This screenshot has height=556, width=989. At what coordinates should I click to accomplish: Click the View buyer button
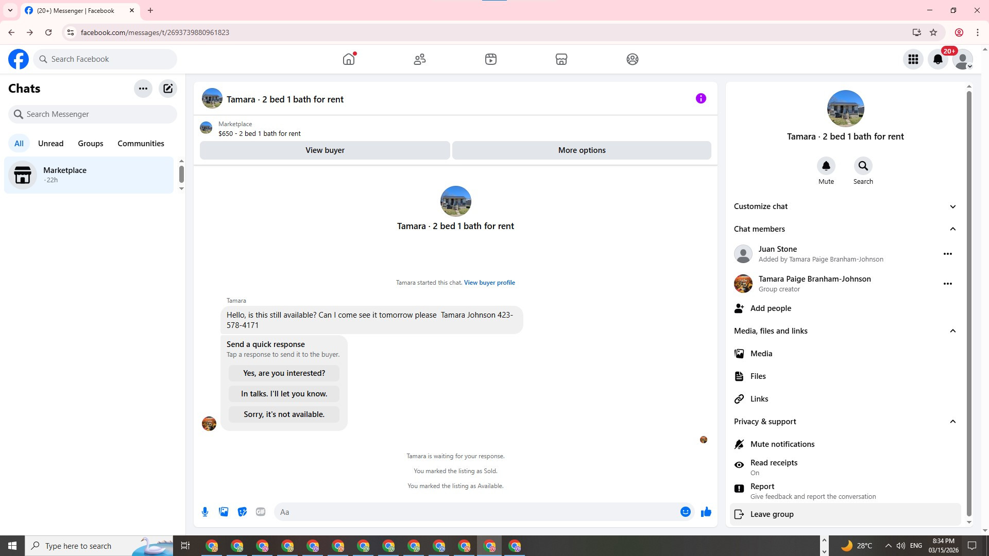click(x=325, y=150)
